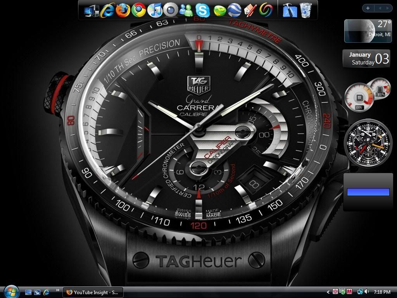Launch Internet Explorer from Quick Launch
The width and height of the screenshot is (397, 298).
[47, 293]
